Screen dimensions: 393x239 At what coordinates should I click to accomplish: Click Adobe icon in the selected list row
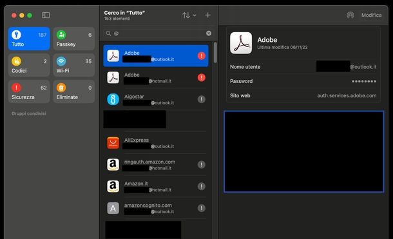[x=113, y=56]
